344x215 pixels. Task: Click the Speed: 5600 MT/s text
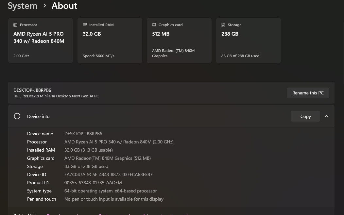pos(98,56)
